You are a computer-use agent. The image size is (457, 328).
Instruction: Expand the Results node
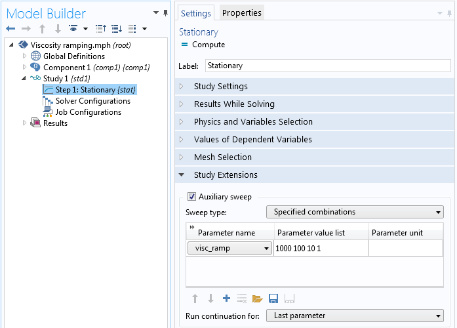[x=24, y=123]
